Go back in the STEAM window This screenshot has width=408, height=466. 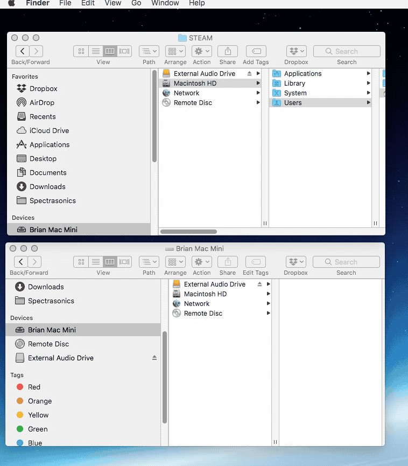point(22,51)
